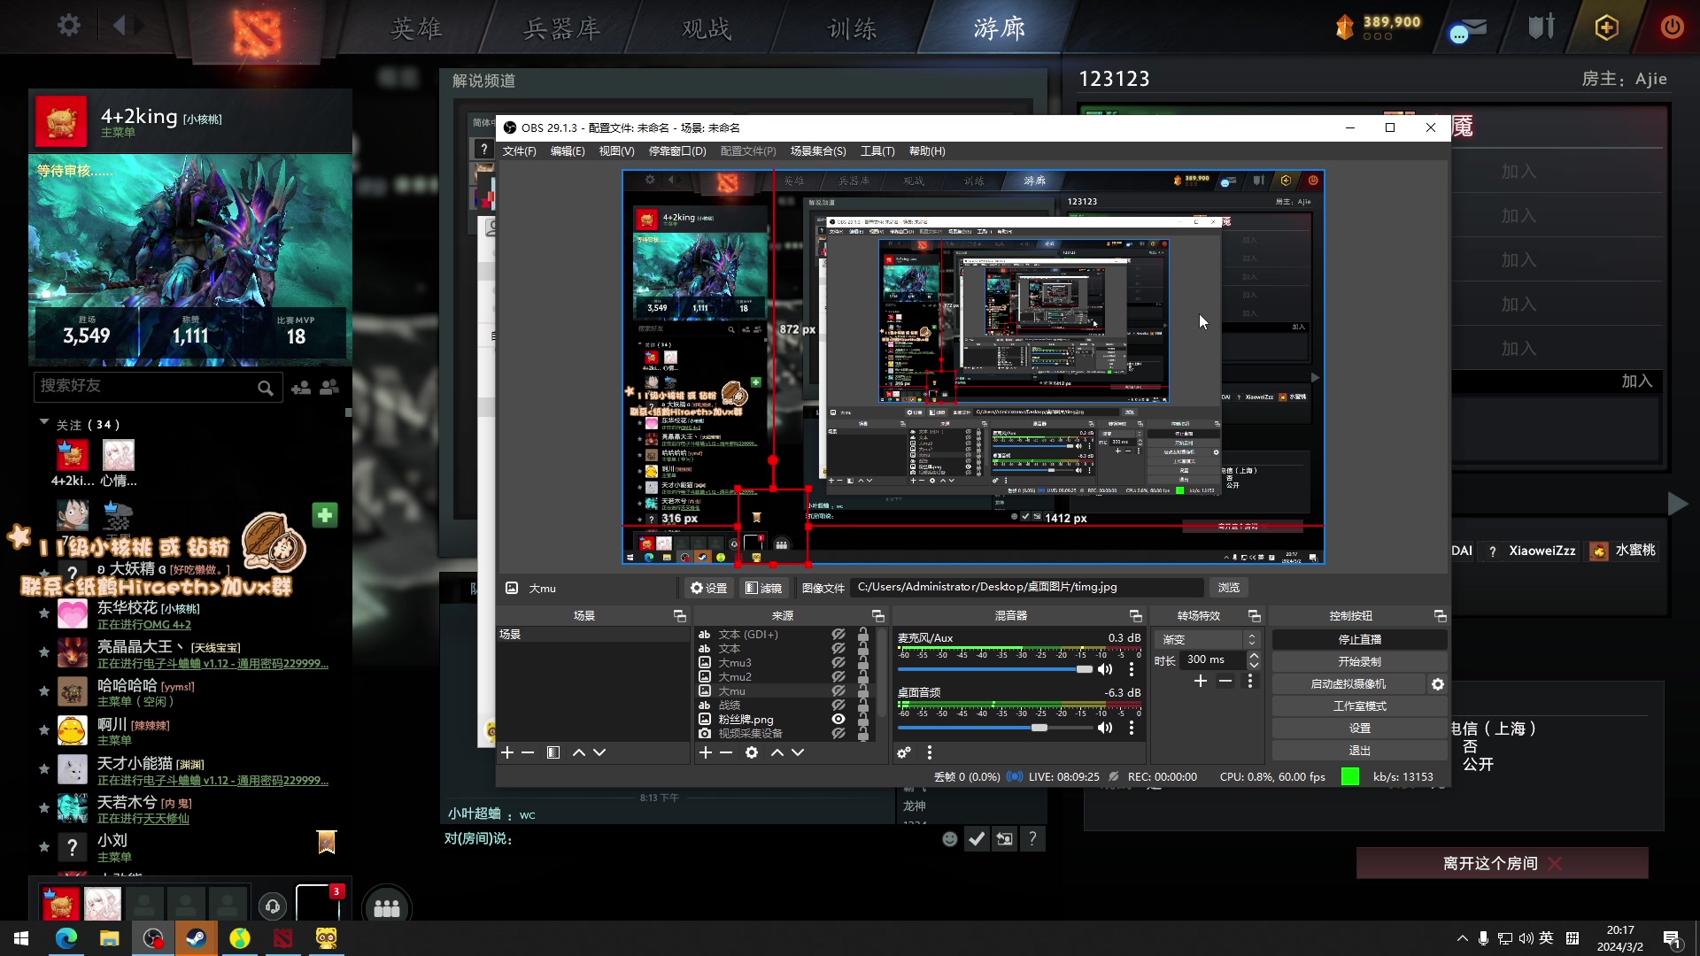Click Dota back navigation arrow
The width and height of the screenshot is (1700, 956).
120,26
